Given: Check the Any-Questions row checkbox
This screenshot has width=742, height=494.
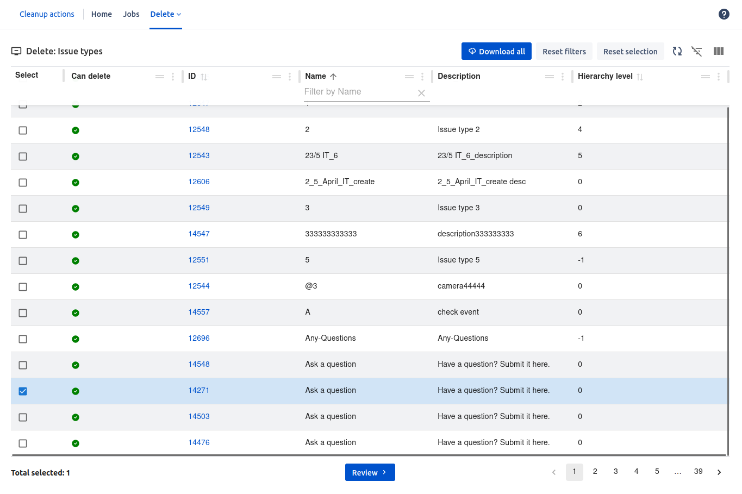Looking at the screenshot, I should click(23, 339).
